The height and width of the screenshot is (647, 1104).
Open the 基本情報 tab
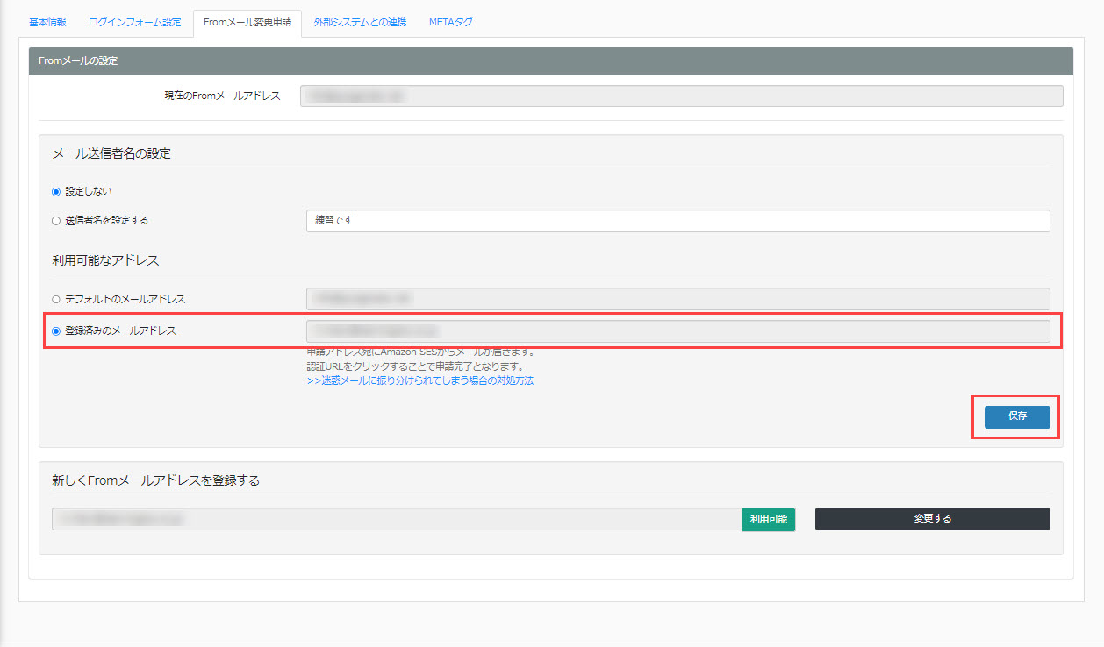pyautogui.click(x=47, y=22)
